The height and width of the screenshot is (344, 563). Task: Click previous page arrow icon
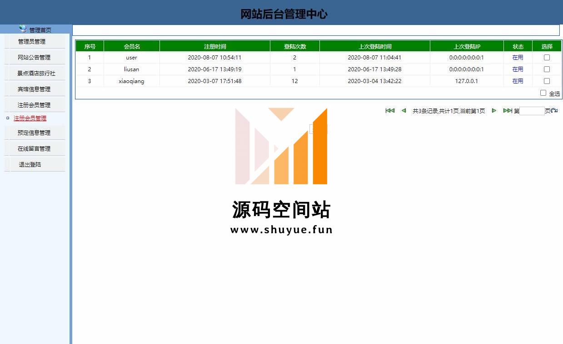[x=404, y=111]
